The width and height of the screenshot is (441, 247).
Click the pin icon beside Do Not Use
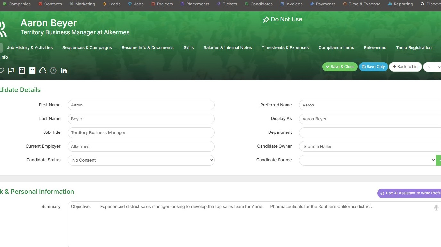pyautogui.click(x=266, y=20)
